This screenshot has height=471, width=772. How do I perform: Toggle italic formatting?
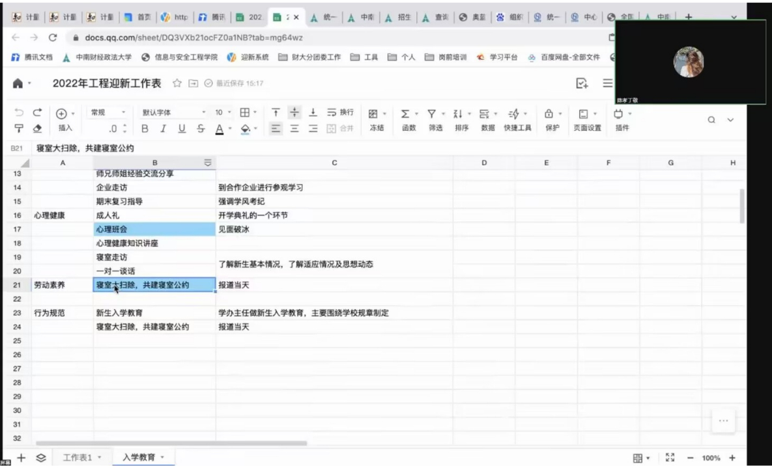(163, 128)
